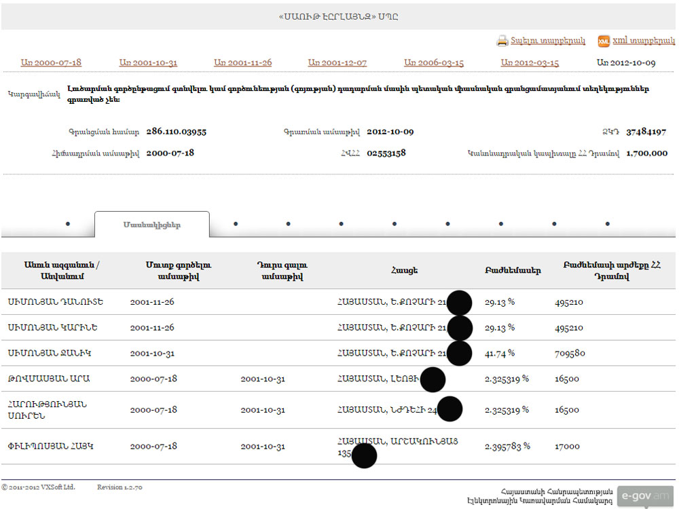Click the Բաժնեմասի արժեքը ՀՀ Դրամով header
Viewport: 679px width, 509px height.
tap(612, 271)
